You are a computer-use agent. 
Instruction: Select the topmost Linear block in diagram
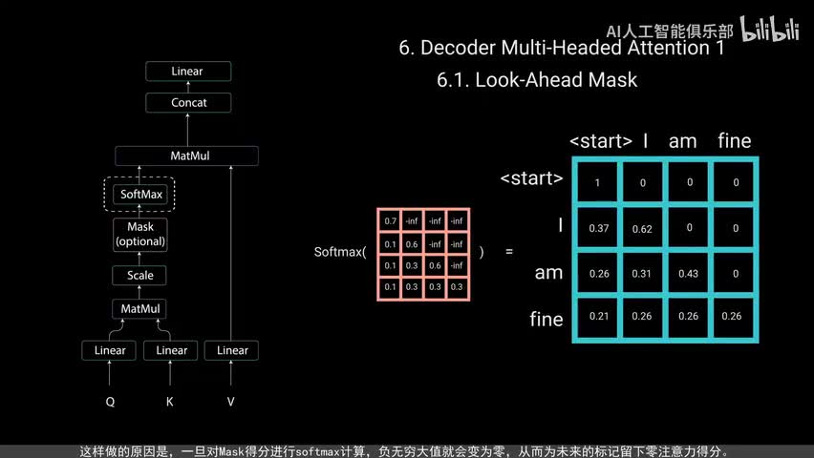pos(187,72)
